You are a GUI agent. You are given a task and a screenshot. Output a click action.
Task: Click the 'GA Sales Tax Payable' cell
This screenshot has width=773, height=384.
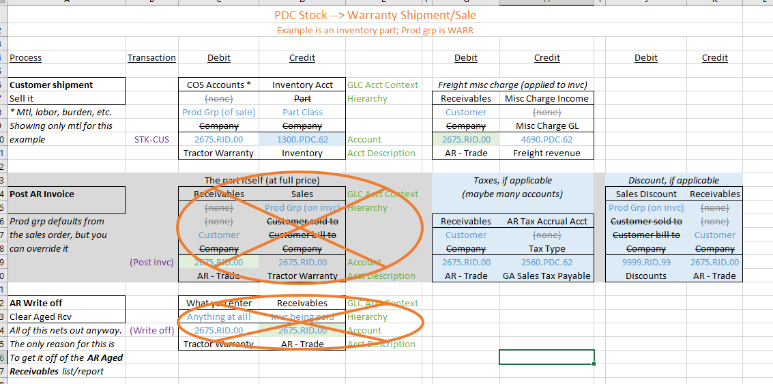coord(546,276)
